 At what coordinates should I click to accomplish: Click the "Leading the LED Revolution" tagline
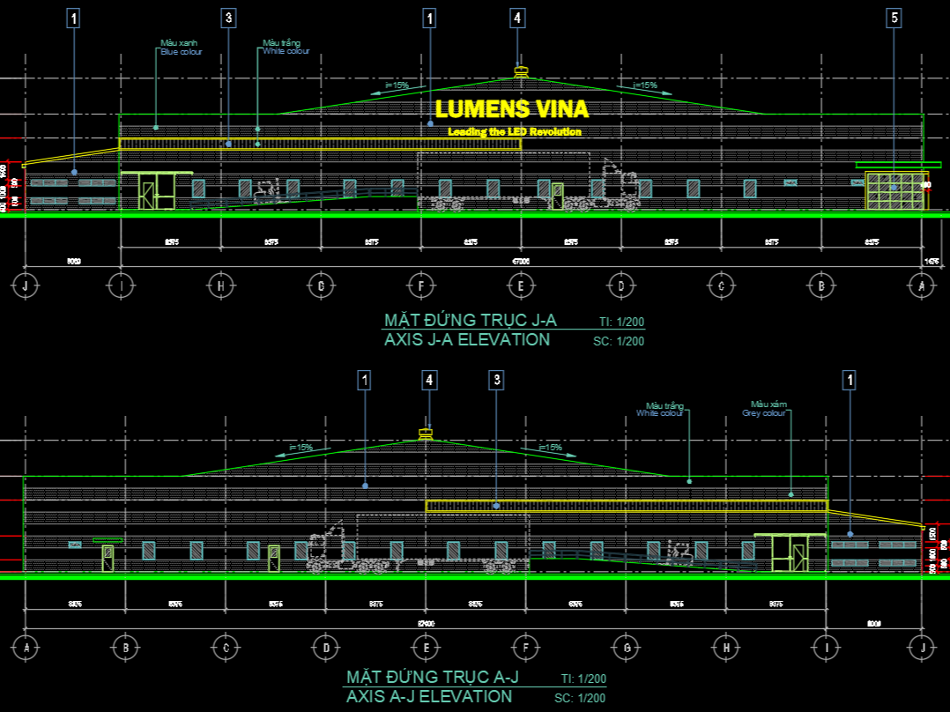tap(515, 131)
